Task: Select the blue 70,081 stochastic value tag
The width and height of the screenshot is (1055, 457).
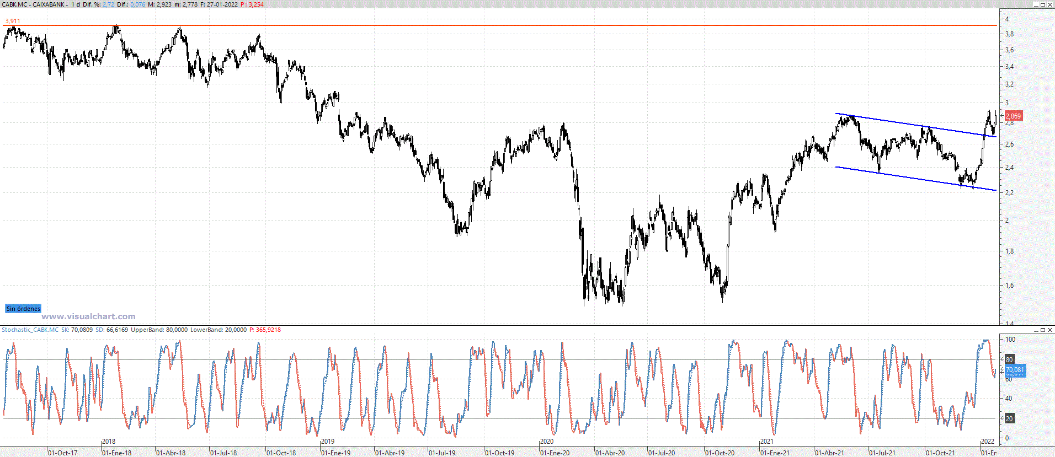Action: pos(1015,370)
